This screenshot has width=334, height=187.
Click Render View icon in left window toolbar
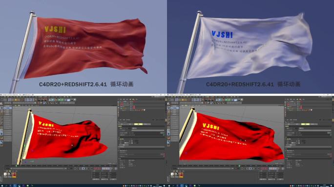[x=39, y=100]
